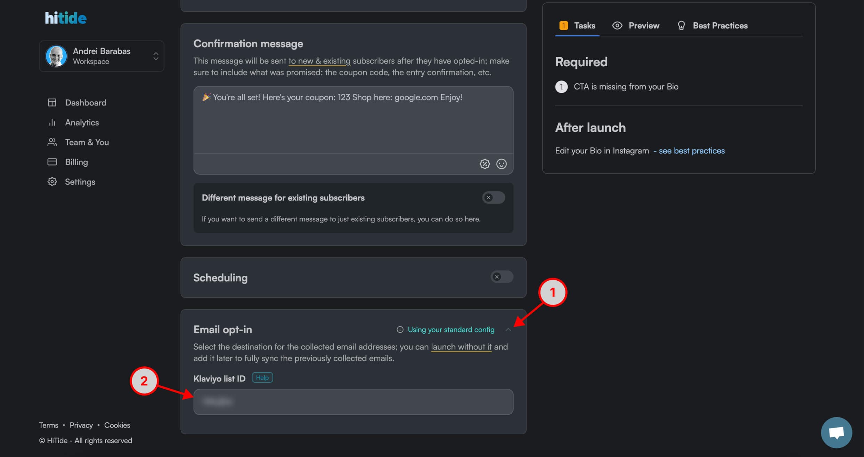Screen dimensions: 864x457
Task: Click the HiTide logo
Action: [x=65, y=18]
